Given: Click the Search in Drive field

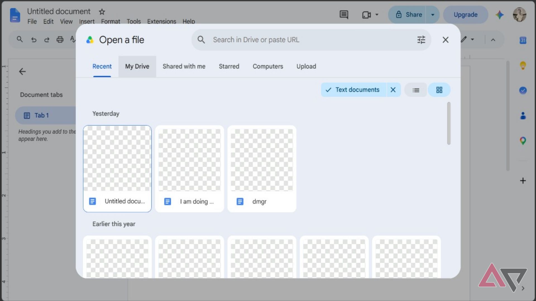Looking at the screenshot, I should click(x=311, y=40).
